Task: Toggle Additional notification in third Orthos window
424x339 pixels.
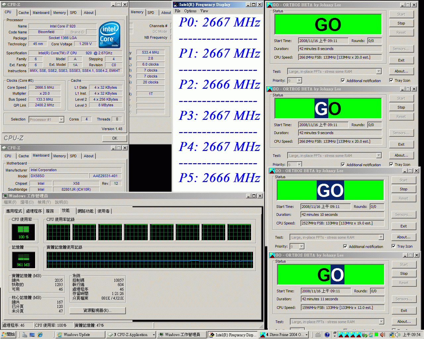Action: pyautogui.click(x=345, y=246)
